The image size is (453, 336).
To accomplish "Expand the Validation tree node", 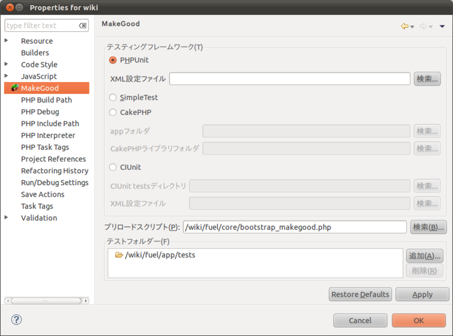I will [6, 218].
